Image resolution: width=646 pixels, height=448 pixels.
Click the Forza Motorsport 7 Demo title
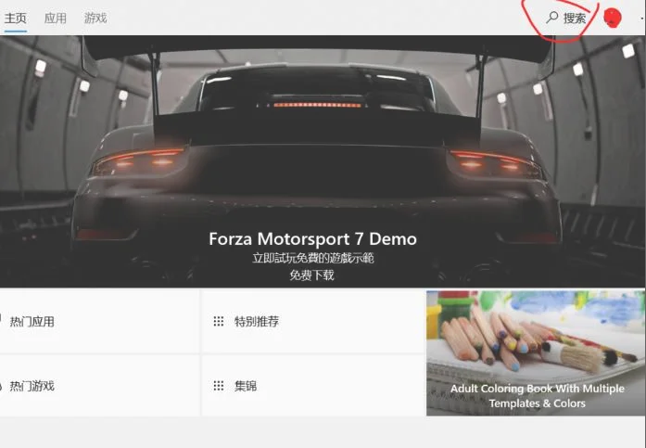coord(312,239)
